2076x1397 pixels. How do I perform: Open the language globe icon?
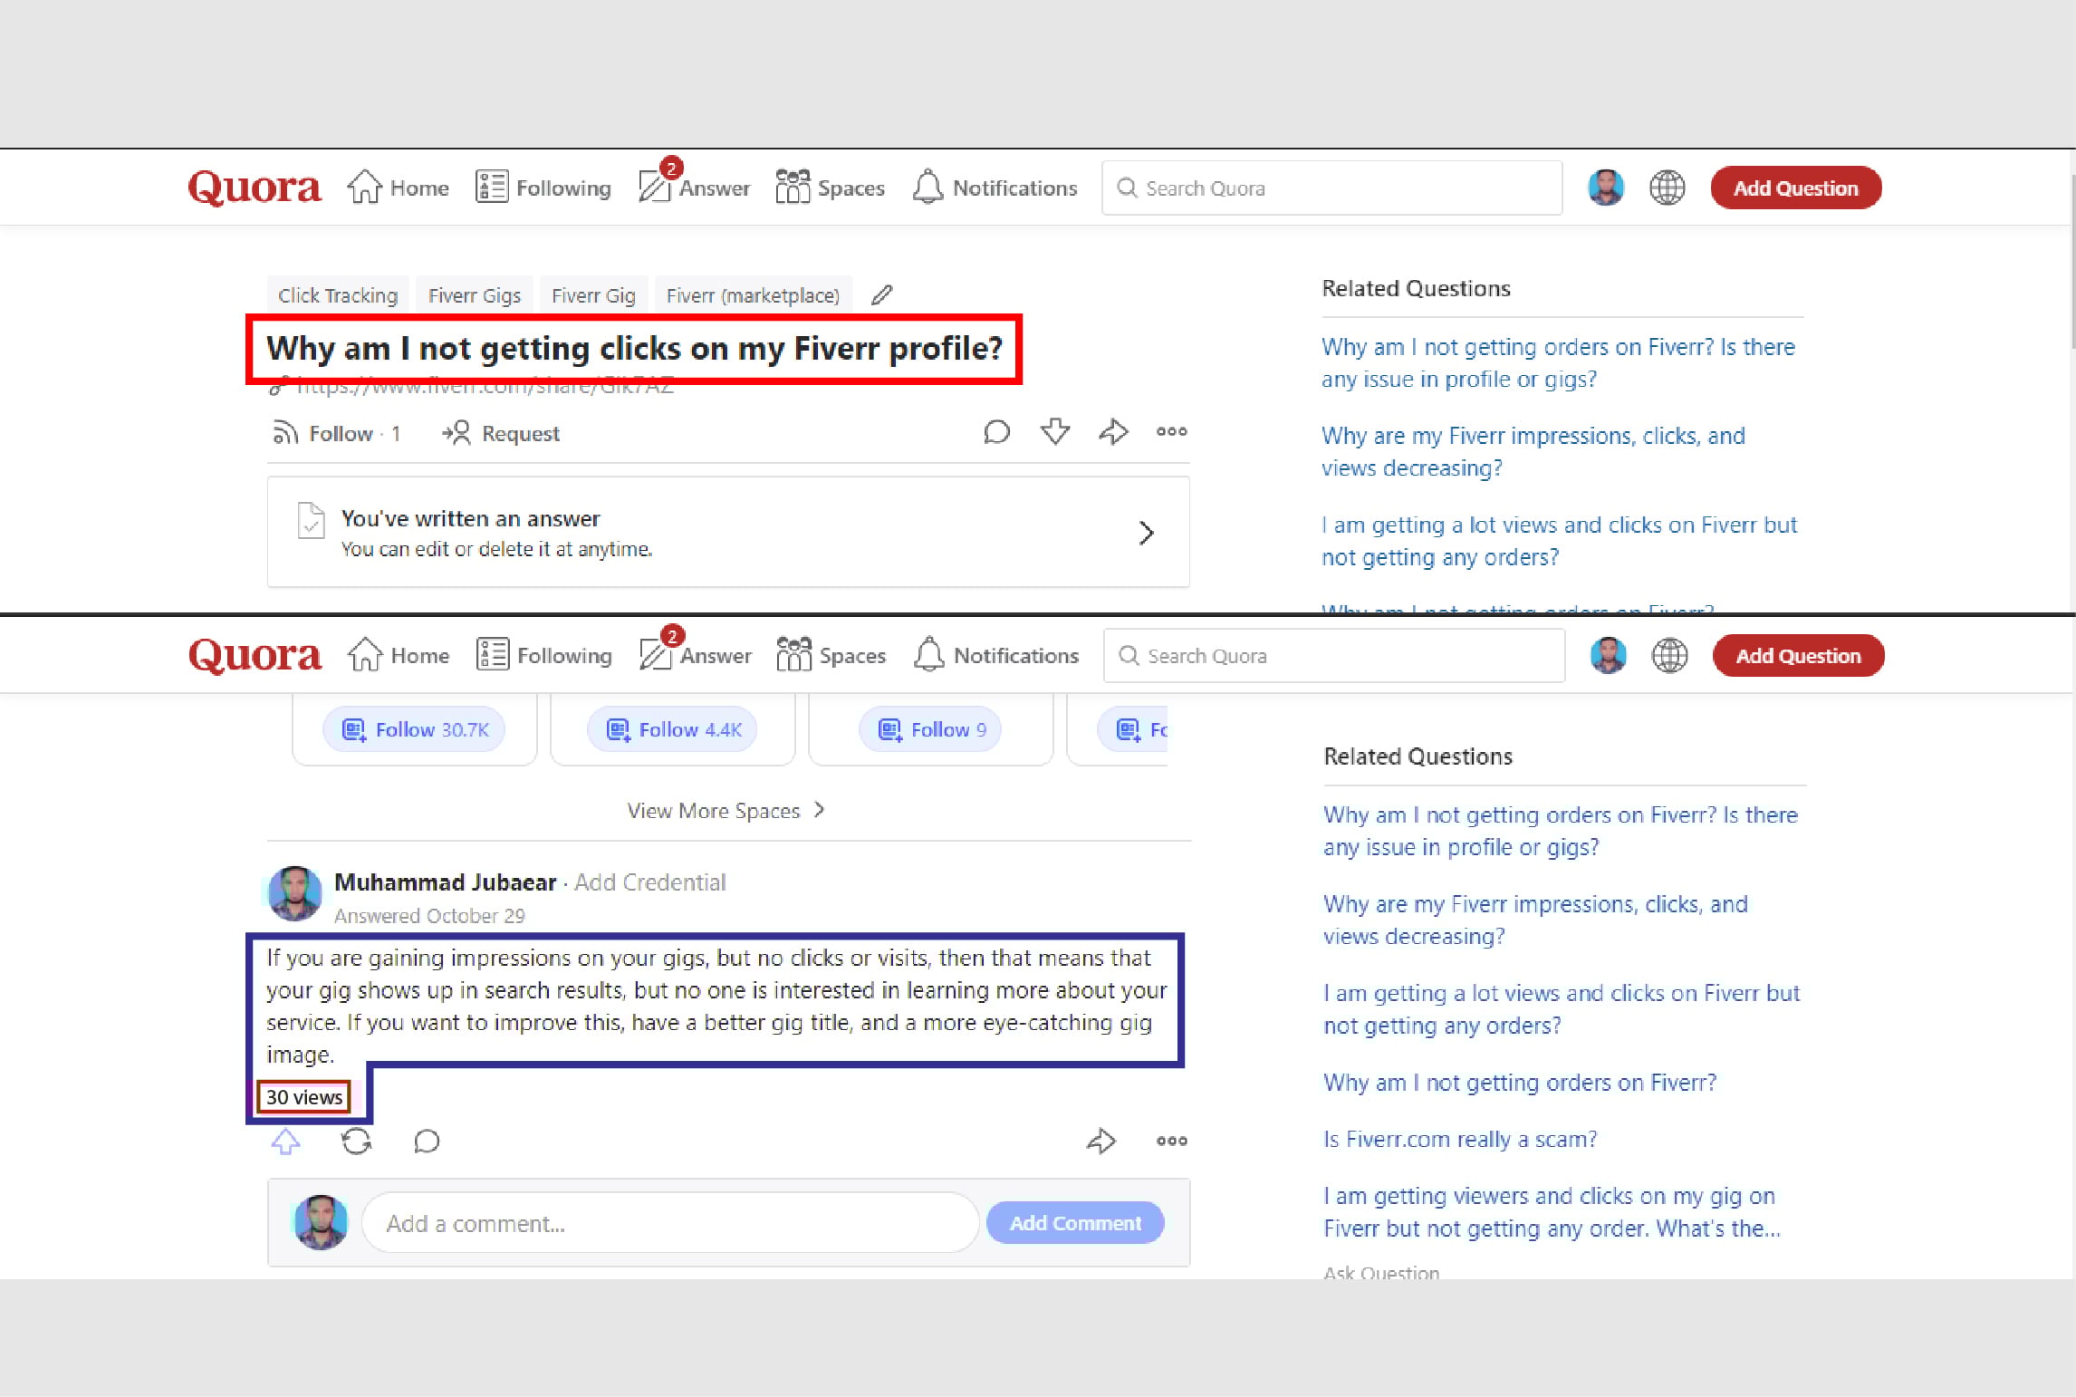(x=1668, y=188)
